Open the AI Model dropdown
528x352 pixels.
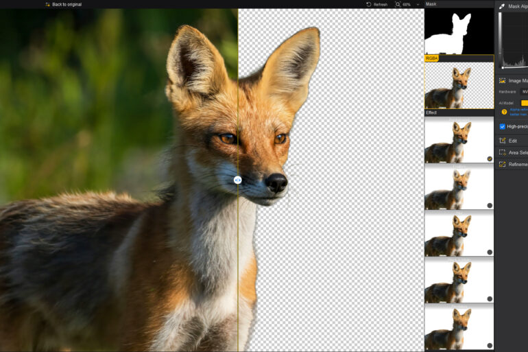point(524,103)
